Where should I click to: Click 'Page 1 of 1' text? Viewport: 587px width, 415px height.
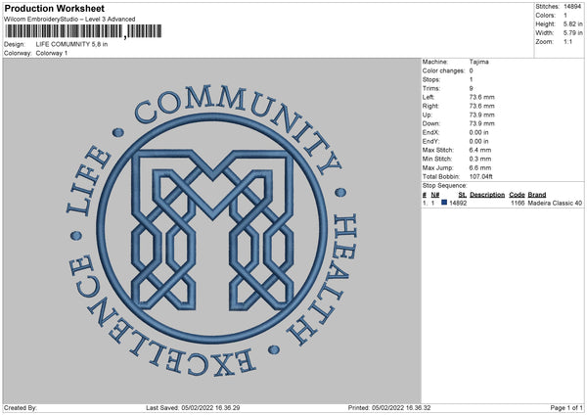[x=566, y=407]
